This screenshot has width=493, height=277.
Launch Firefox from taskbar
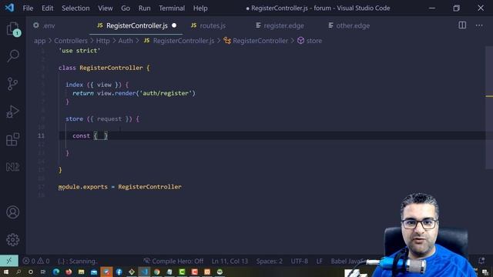[x=69, y=272]
